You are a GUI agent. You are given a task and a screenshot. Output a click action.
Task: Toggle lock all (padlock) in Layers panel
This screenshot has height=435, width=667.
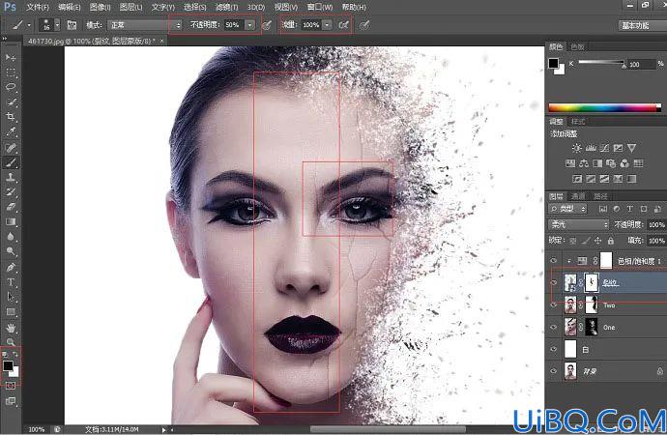click(611, 241)
